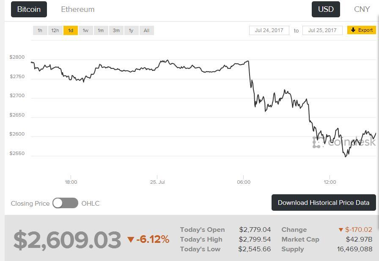Toggle Closing Price to OHLC switch
379x261 pixels.
(66, 203)
